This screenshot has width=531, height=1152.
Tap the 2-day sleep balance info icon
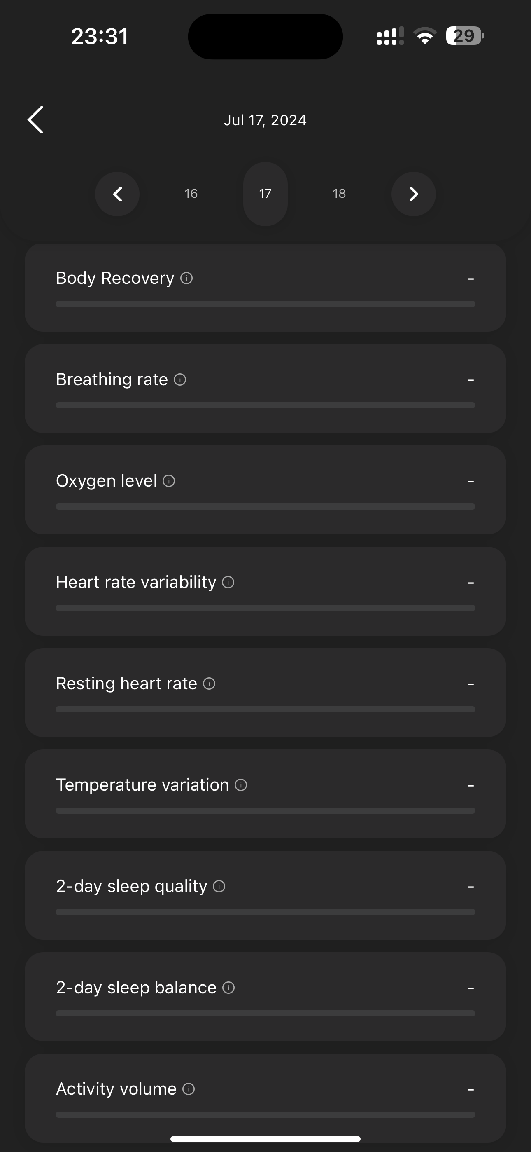[228, 988]
